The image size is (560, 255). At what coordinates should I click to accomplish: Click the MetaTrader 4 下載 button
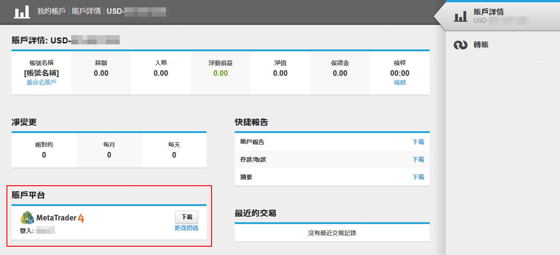187,217
